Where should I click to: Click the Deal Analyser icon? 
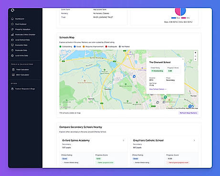pyautogui.click(x=12, y=24)
